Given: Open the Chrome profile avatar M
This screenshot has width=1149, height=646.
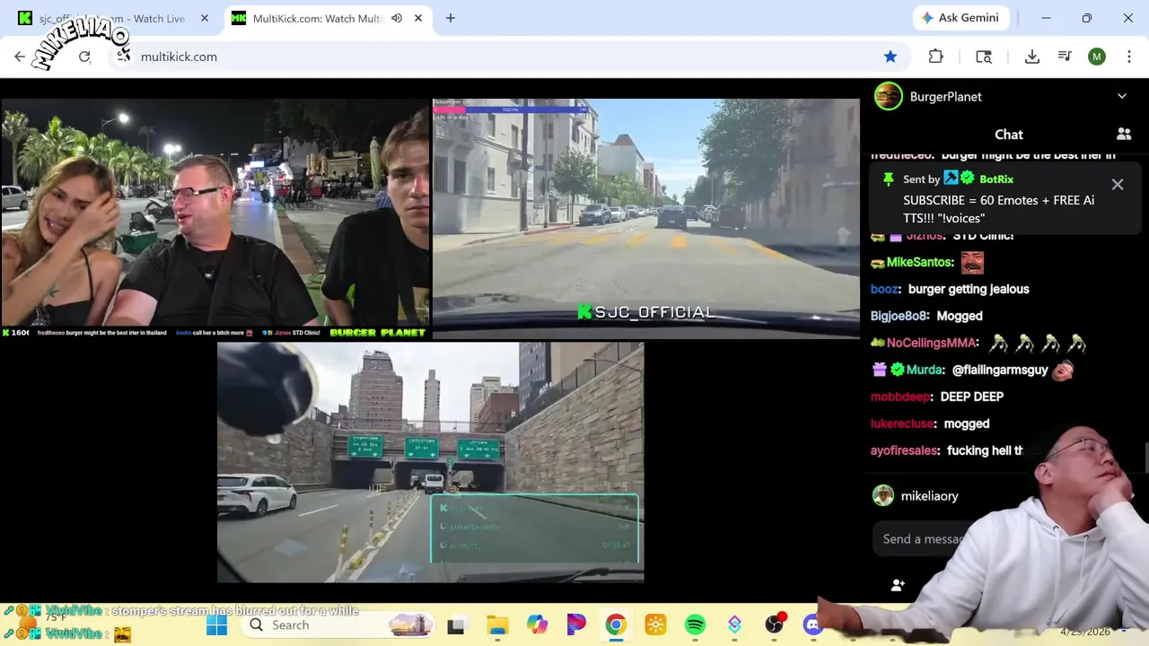Looking at the screenshot, I should pyautogui.click(x=1097, y=57).
